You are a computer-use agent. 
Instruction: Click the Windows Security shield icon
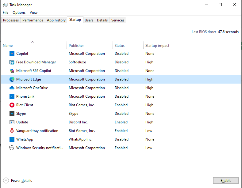(12, 148)
